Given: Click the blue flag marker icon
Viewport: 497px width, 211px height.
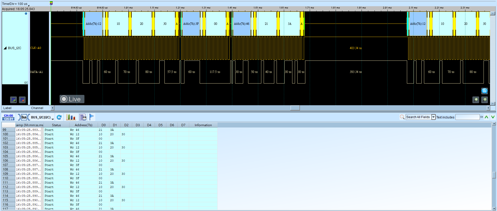Looking at the screenshot, I should pos(92,117).
